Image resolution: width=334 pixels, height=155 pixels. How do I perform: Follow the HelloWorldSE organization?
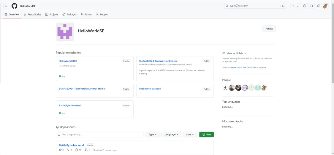(x=269, y=29)
